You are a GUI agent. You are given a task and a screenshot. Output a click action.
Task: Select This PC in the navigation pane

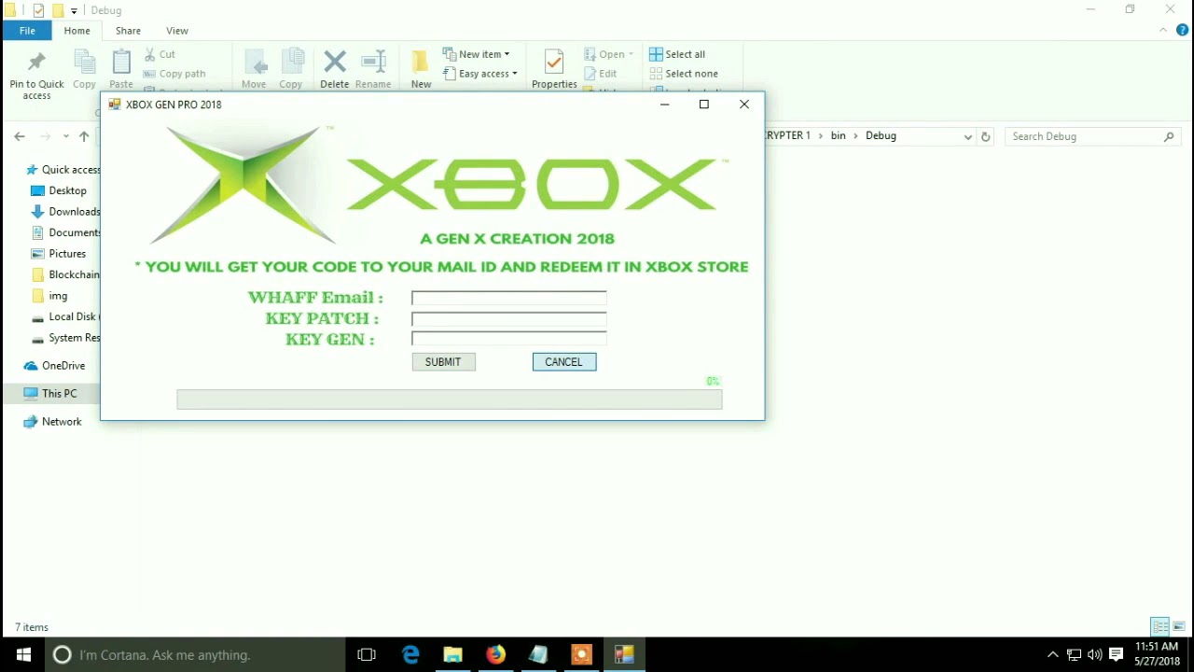tap(51, 394)
